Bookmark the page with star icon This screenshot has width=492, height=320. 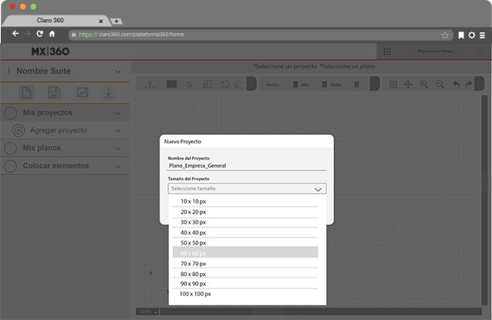click(445, 35)
